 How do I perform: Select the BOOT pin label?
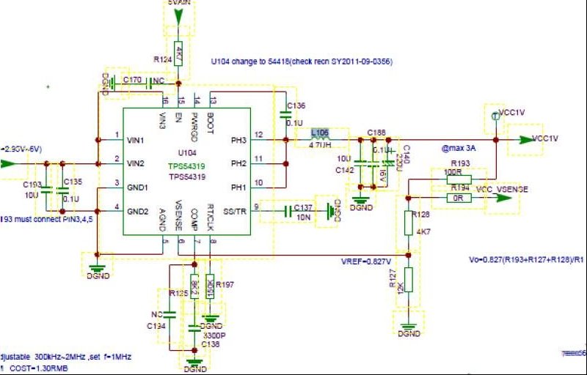click(x=210, y=123)
